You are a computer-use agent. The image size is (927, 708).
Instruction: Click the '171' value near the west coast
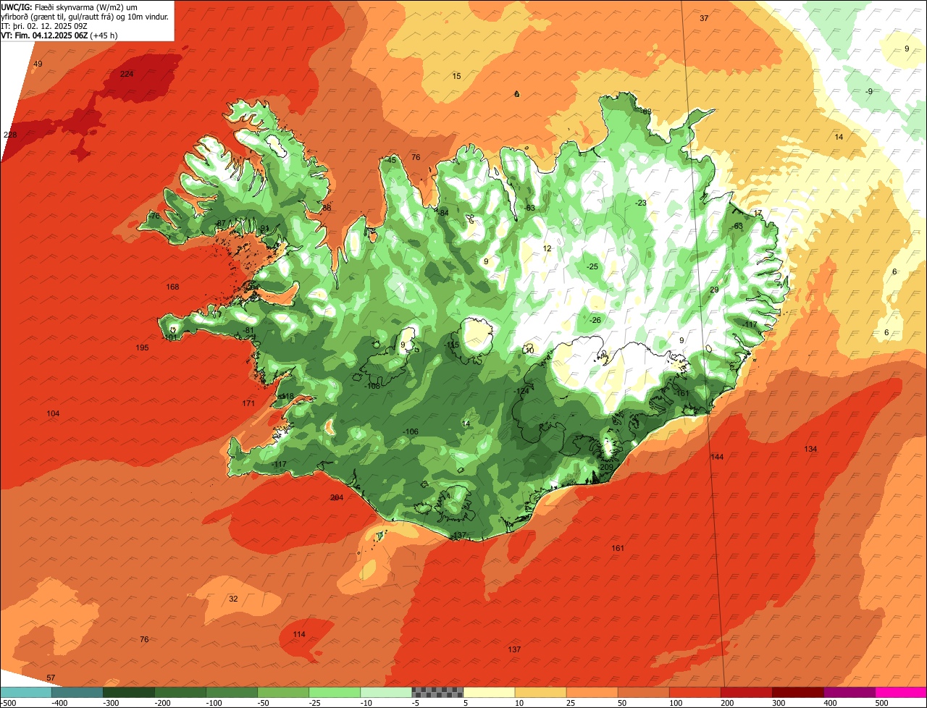pyautogui.click(x=248, y=403)
